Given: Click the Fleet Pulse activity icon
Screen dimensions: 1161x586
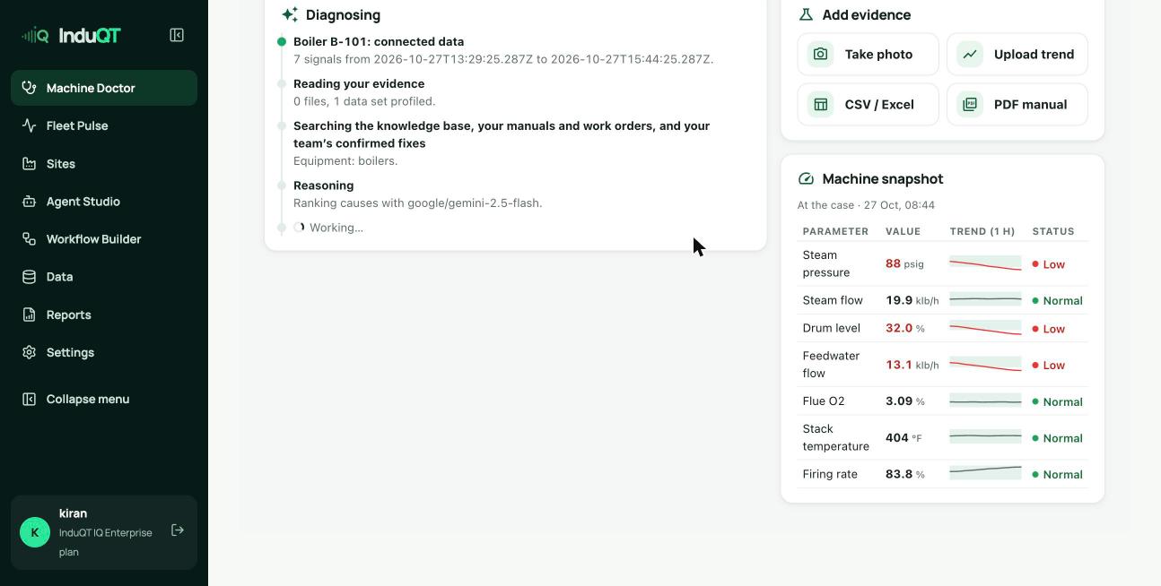Looking at the screenshot, I should [x=29, y=125].
